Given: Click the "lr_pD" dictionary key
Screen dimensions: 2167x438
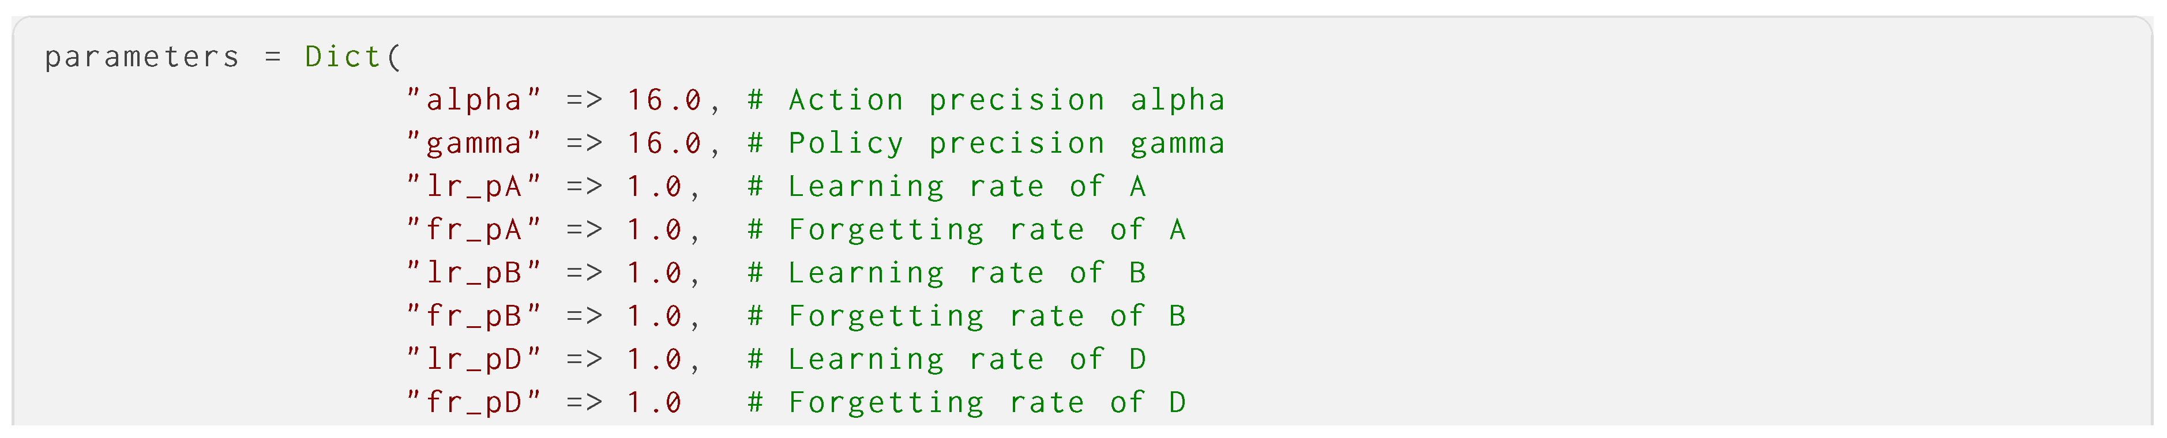Looking at the screenshot, I should click(474, 360).
